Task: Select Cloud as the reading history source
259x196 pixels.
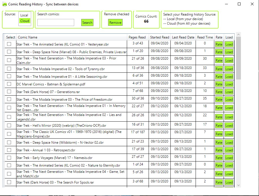Action: 25,21
